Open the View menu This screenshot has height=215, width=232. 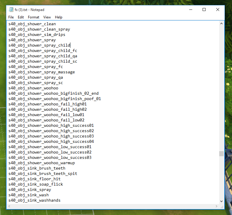pyautogui.click(x=47, y=17)
